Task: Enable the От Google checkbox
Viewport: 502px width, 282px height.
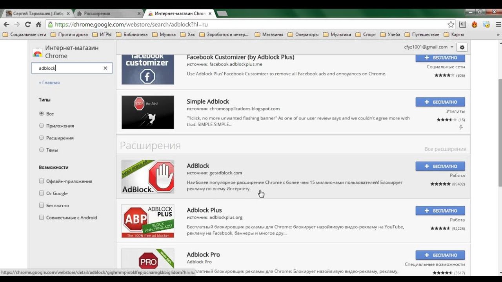Action: pyautogui.click(x=41, y=193)
